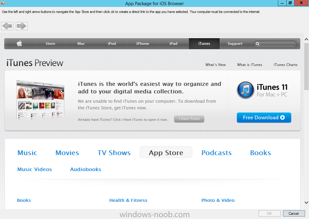This screenshot has width=309, height=219.
Task: Click the app window icon in title bar
Action: [x=3, y=3]
